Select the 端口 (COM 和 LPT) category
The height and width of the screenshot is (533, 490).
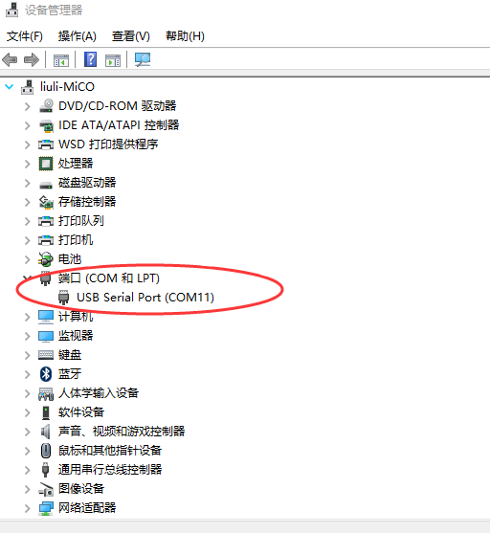click(108, 278)
